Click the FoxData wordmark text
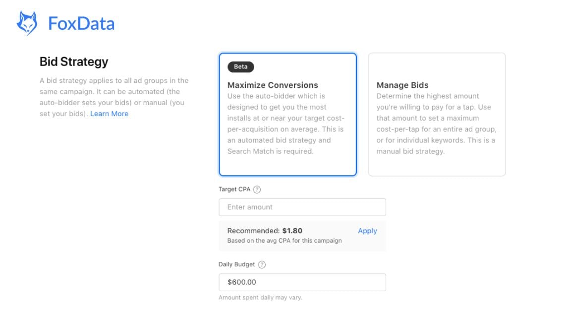565x318 pixels. pos(81,23)
